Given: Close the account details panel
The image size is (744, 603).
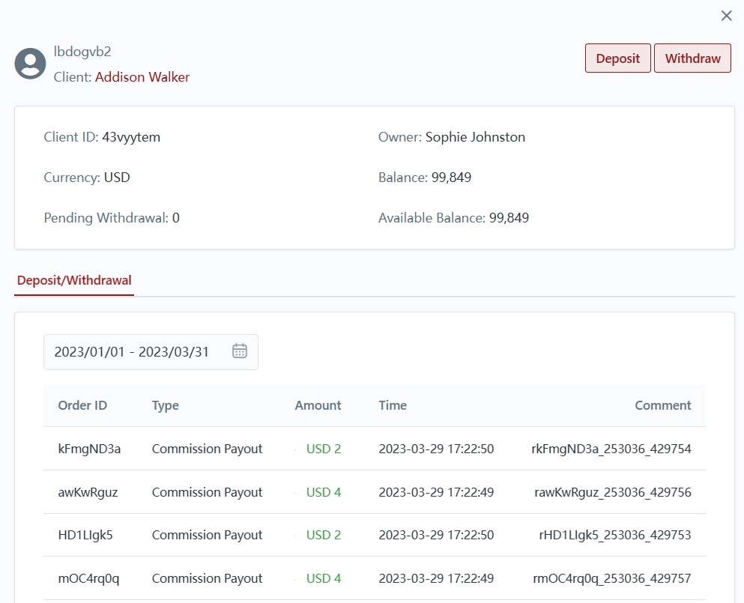Looking at the screenshot, I should [x=726, y=16].
